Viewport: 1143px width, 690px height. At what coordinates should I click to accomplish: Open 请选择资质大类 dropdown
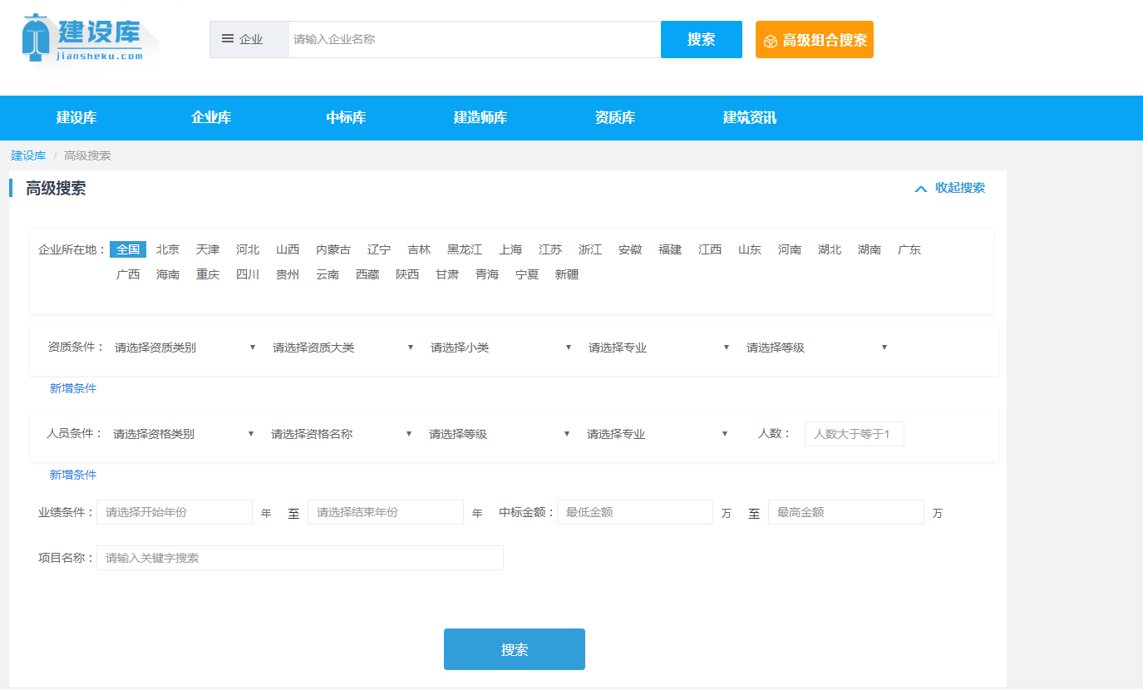[x=343, y=347]
